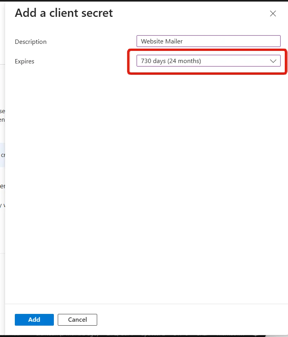Click the Cancel button
This screenshot has width=288, height=337.
click(77, 320)
